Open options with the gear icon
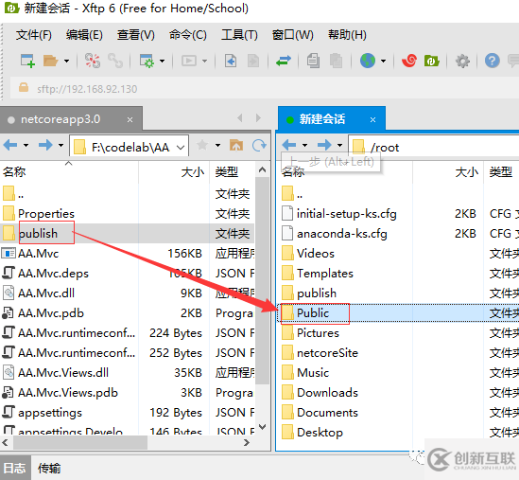The width and height of the screenshot is (519, 480). (462, 61)
